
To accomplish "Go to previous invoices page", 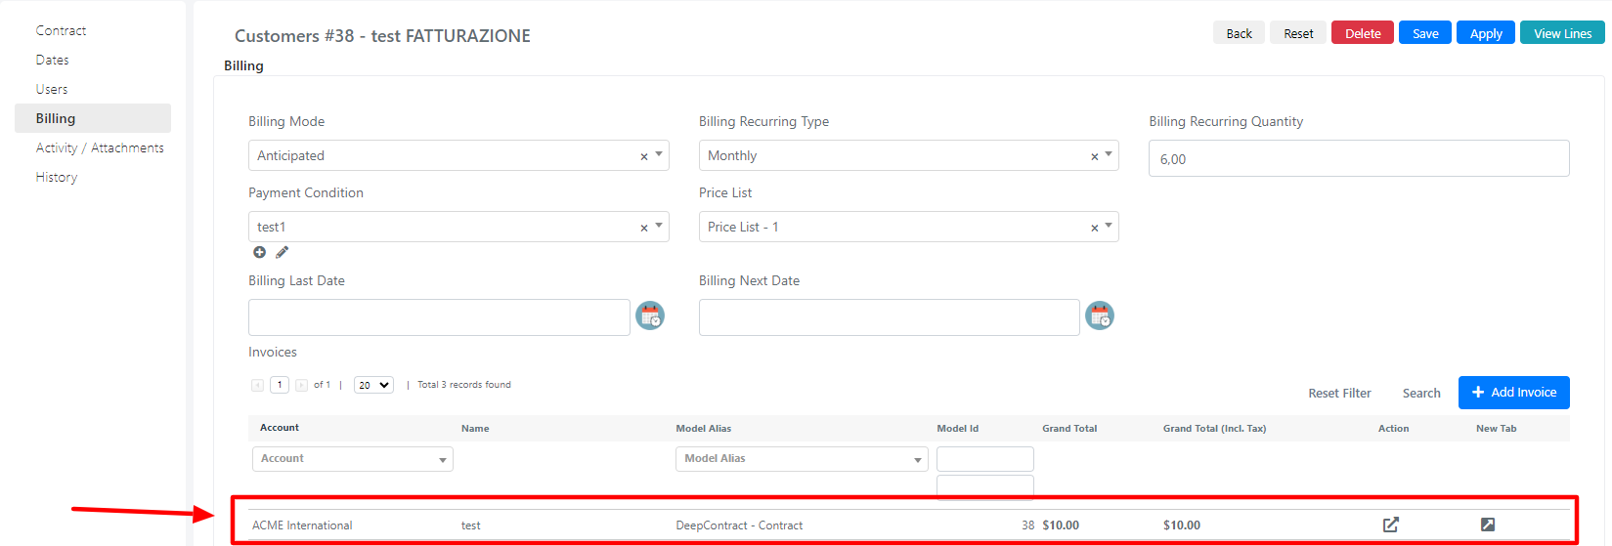I will [257, 385].
